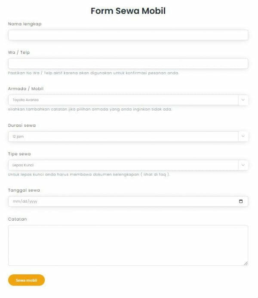258x298 pixels.
Task: Open the Tipe sewa dropdown showing Lepas Kunci
Action: [x=123, y=165]
